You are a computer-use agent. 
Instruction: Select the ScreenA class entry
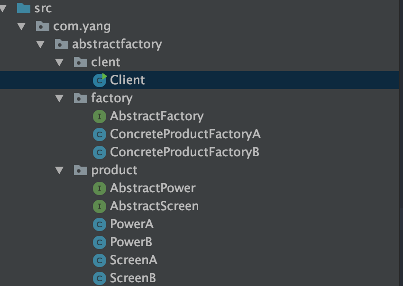(133, 260)
